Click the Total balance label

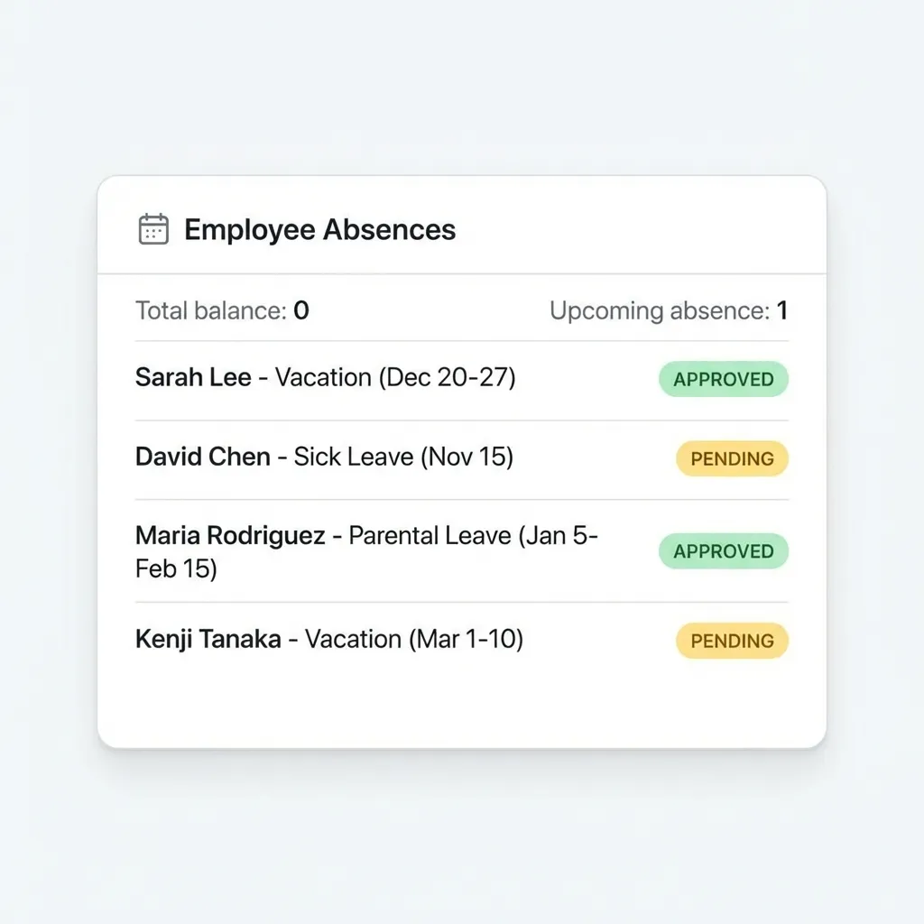(210, 310)
